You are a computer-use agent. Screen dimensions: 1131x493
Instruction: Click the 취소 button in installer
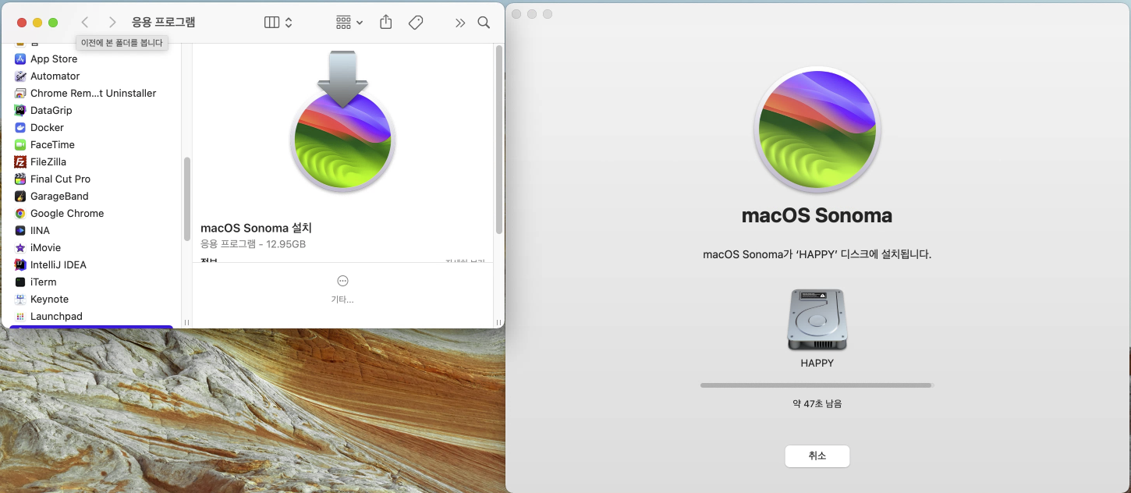pos(817,456)
